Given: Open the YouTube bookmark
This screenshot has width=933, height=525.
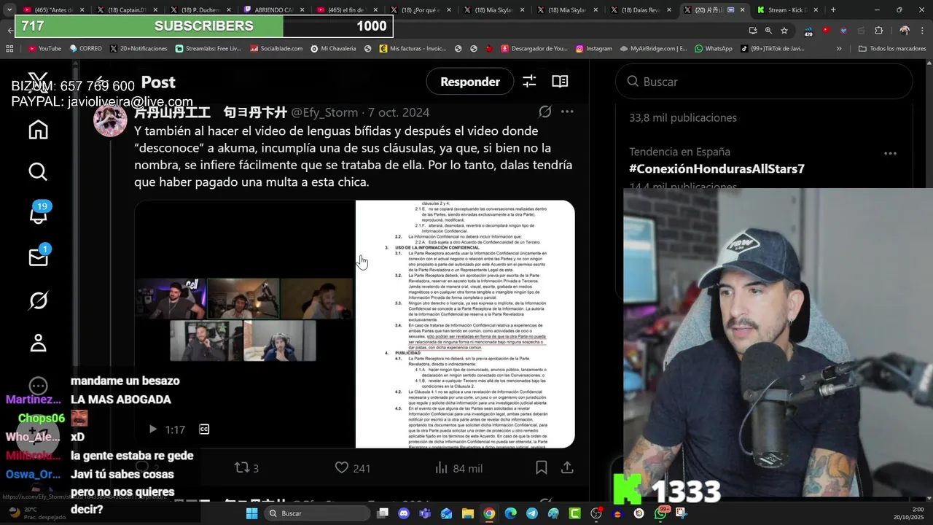Looking at the screenshot, I should point(44,48).
